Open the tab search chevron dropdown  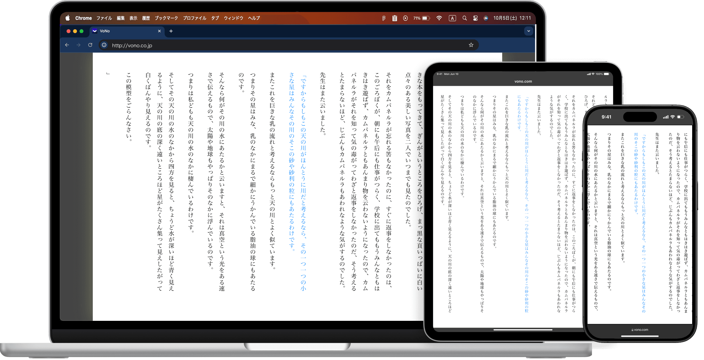pyautogui.click(x=529, y=31)
